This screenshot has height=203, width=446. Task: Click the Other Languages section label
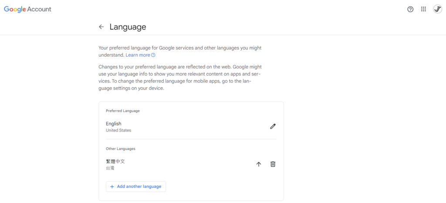click(x=121, y=149)
